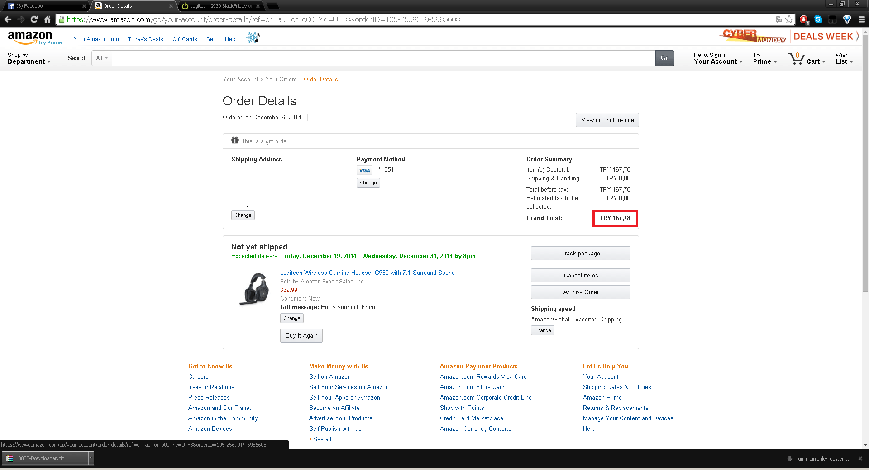The width and height of the screenshot is (869, 470).
Task: Click the Cancel items button
Action: point(580,275)
